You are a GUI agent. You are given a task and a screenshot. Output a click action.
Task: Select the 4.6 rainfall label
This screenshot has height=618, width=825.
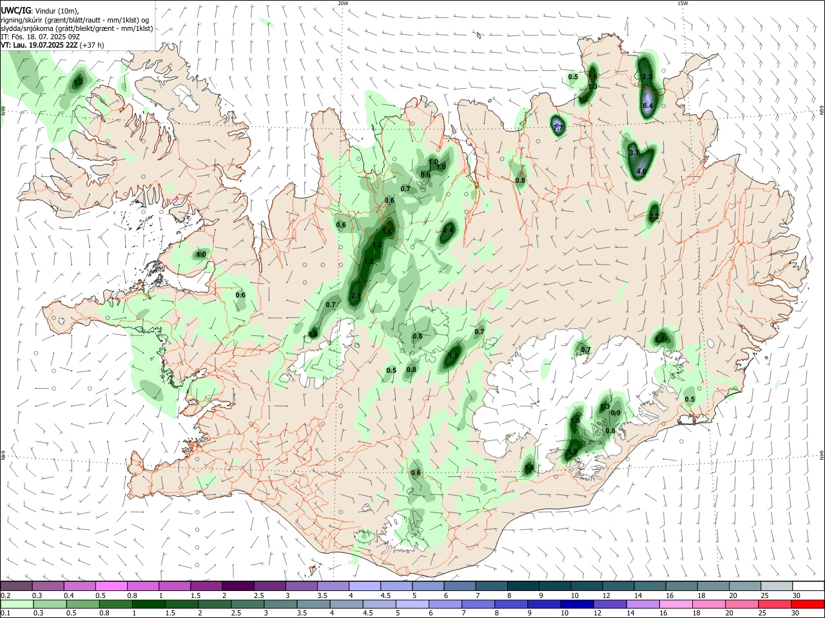pos(641,172)
